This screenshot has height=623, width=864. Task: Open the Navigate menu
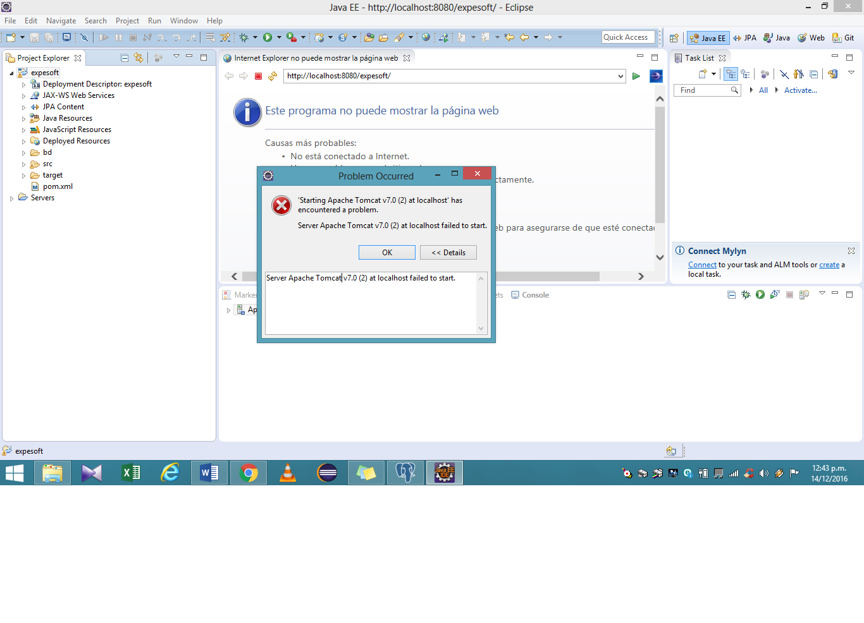click(x=61, y=21)
